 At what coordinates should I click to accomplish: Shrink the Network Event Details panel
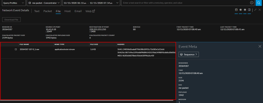pos(255,10)
